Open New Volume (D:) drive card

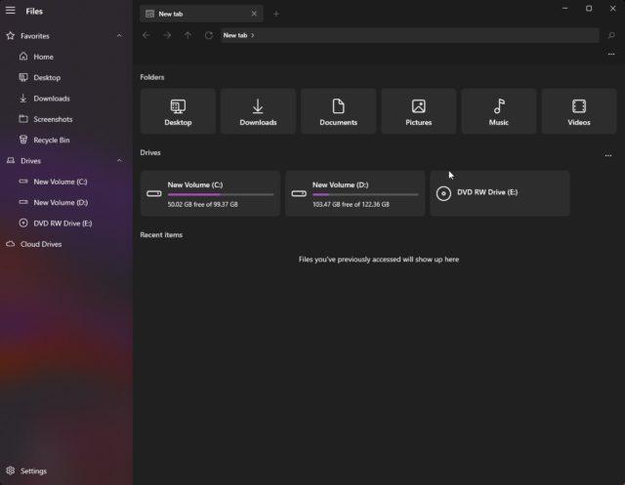[x=355, y=193]
